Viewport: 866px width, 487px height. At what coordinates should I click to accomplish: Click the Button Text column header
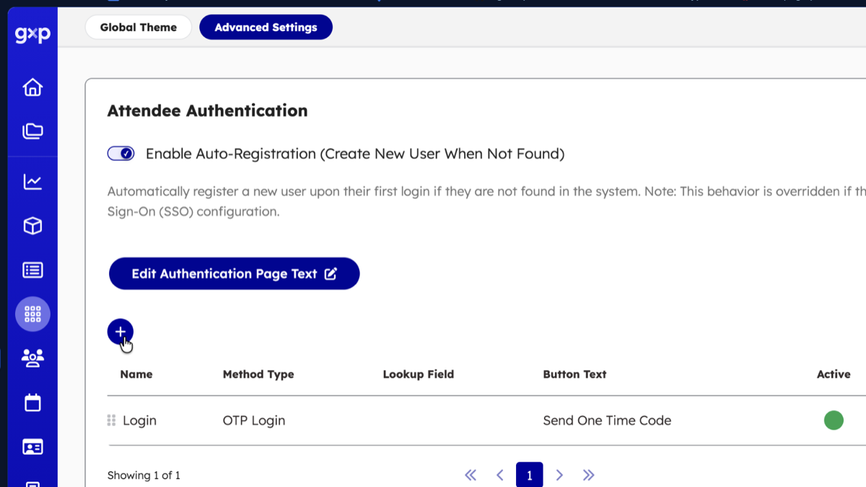tap(574, 374)
